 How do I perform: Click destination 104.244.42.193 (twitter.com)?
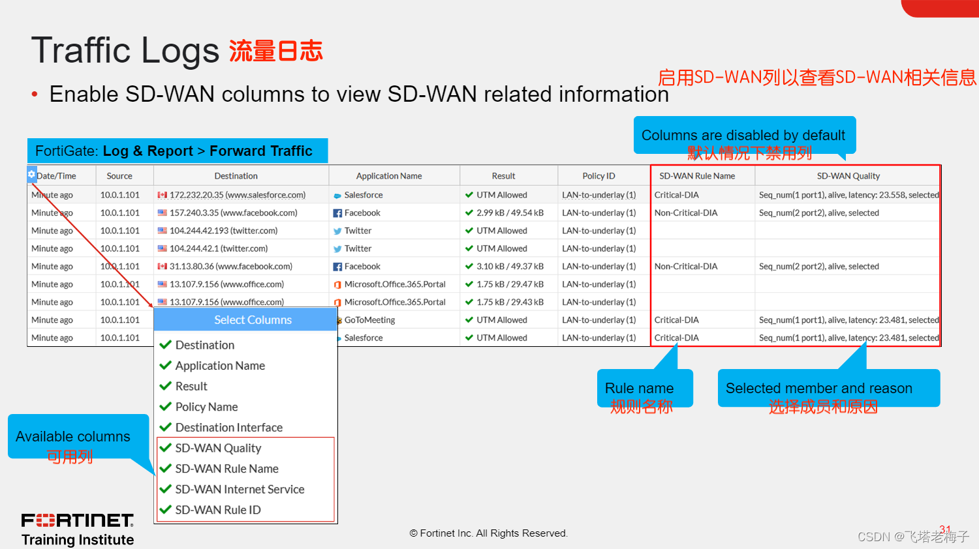click(224, 231)
